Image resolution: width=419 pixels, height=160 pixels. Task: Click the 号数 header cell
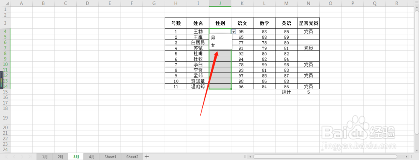coord(176,23)
